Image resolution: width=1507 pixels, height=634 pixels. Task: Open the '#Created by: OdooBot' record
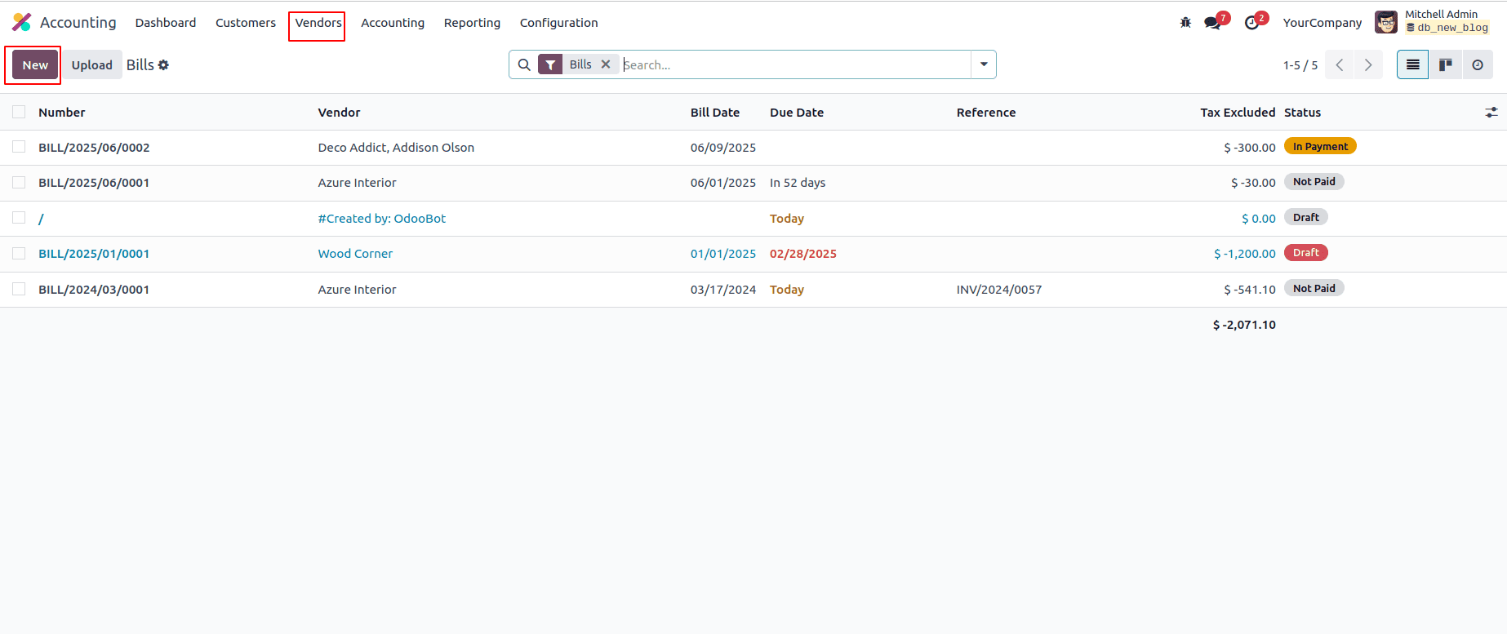(382, 219)
